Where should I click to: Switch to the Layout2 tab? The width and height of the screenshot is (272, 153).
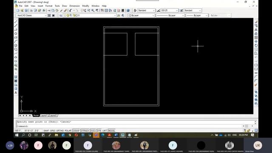[53, 116]
